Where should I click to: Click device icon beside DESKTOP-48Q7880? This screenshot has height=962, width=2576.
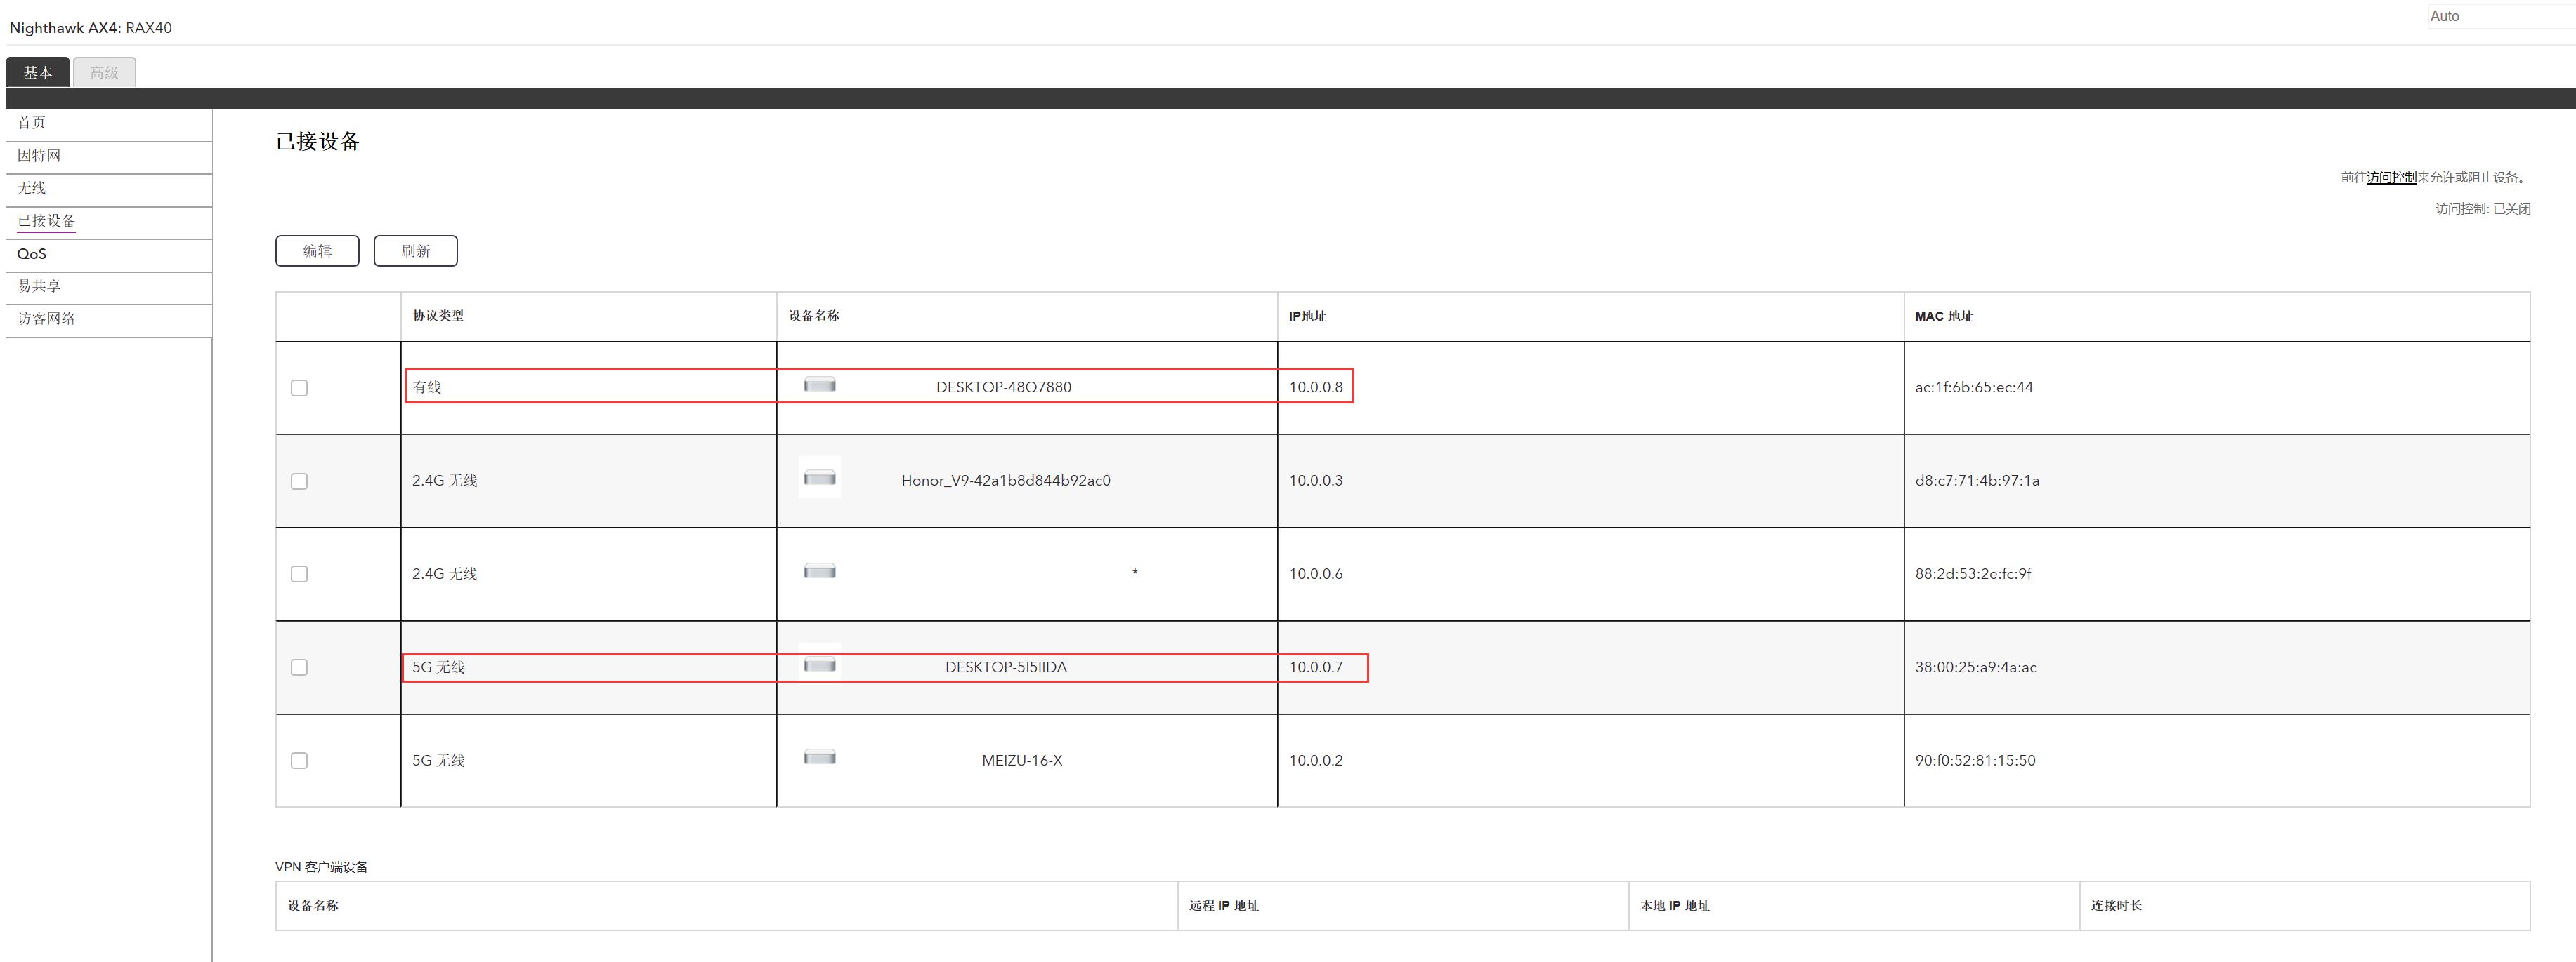click(819, 385)
